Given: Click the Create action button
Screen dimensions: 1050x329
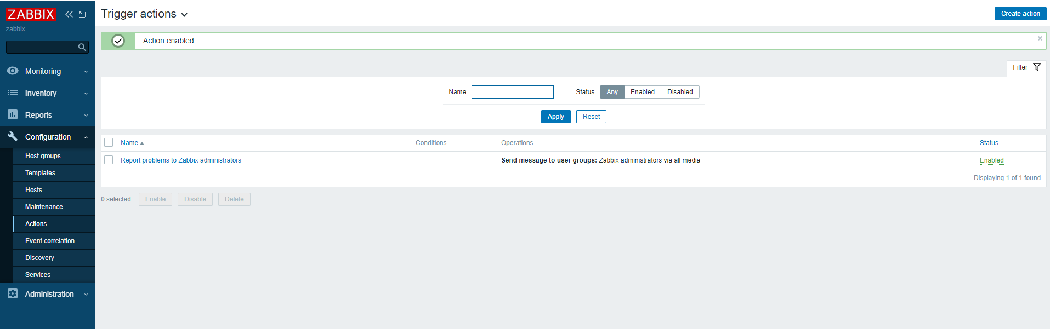Looking at the screenshot, I should pos(1020,14).
